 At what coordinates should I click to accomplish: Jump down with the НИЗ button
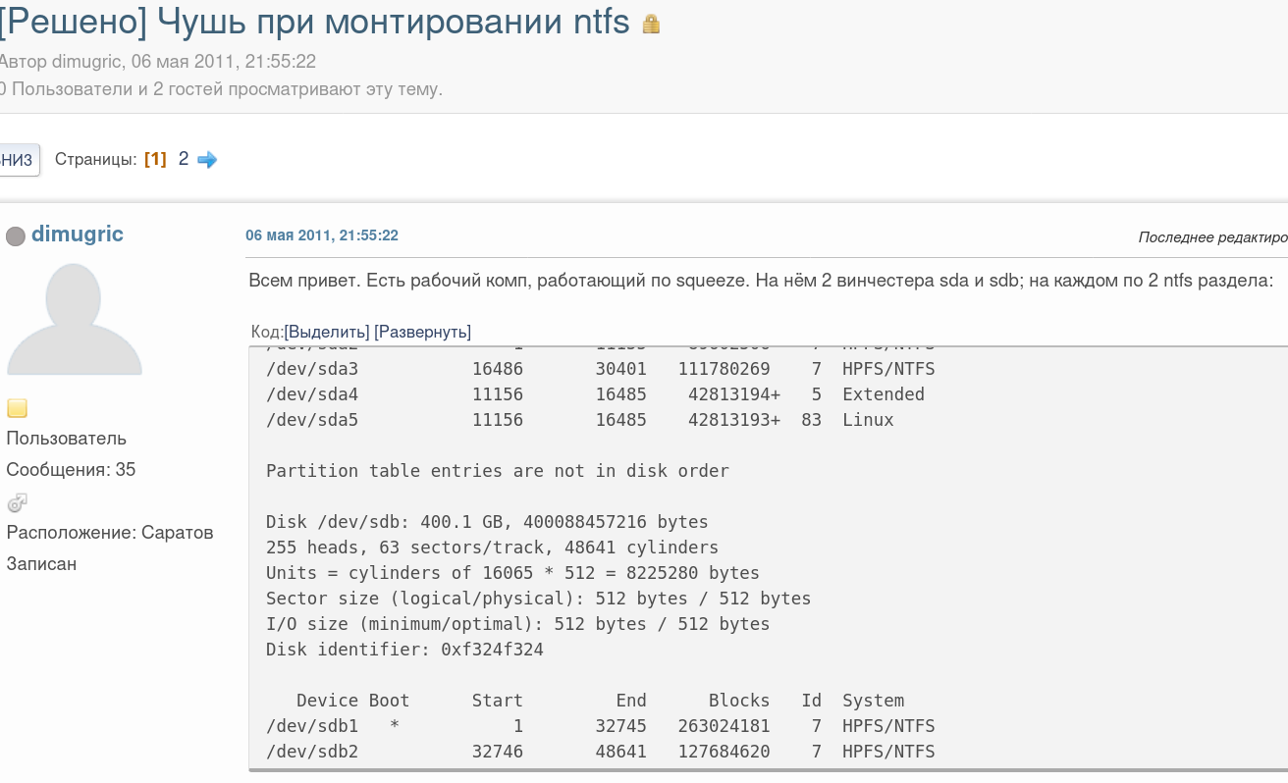point(18,160)
